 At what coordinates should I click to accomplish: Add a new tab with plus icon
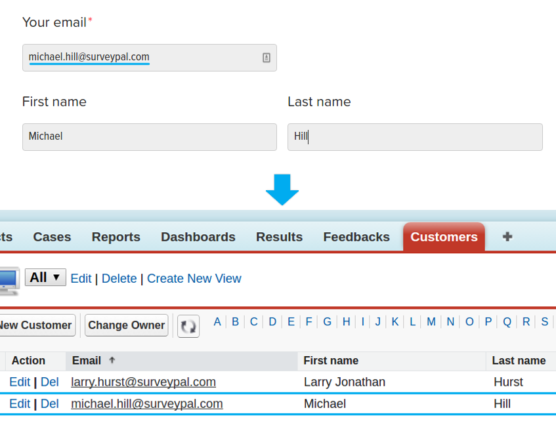[507, 237]
